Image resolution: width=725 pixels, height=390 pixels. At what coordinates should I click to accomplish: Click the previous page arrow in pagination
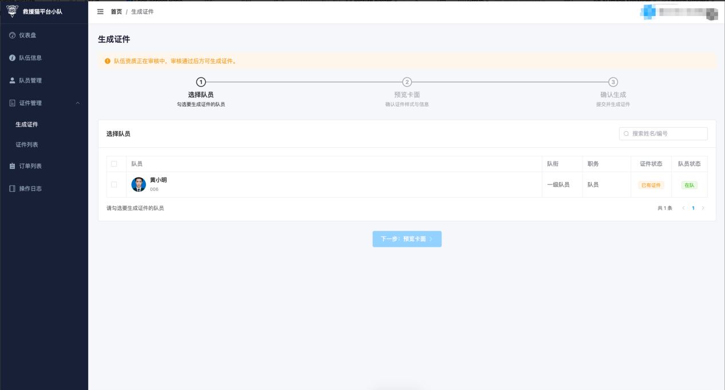click(683, 208)
